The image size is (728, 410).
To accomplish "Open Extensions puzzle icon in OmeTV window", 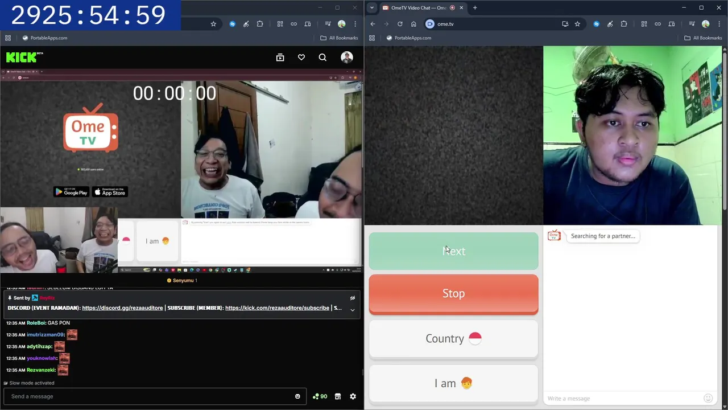I will click(624, 24).
